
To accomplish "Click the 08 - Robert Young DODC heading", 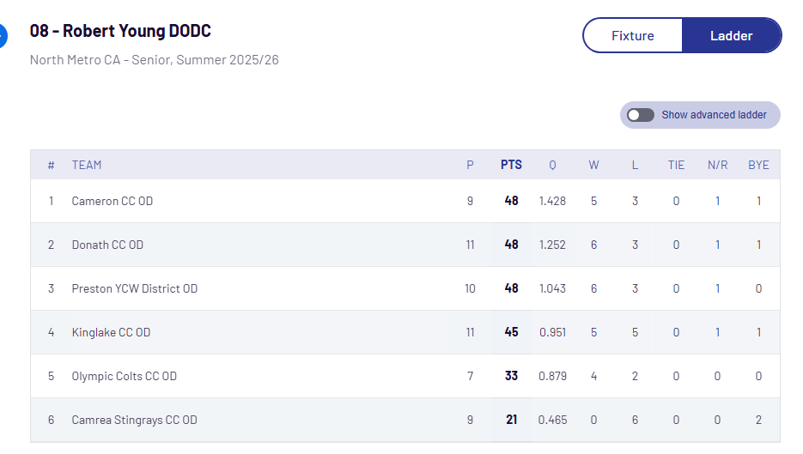I will (120, 31).
